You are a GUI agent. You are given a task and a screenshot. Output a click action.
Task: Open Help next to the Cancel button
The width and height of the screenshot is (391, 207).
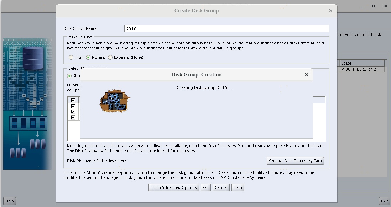click(238, 187)
